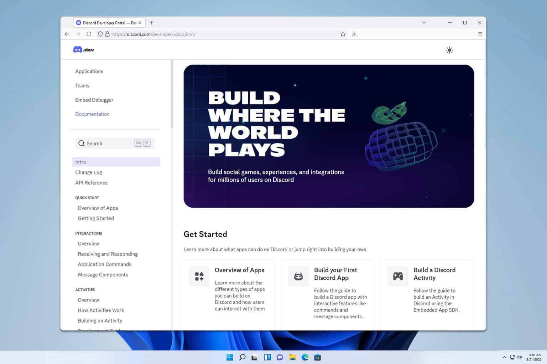Click the Build Where The World Plays banner
The height and width of the screenshot is (364, 547).
pos(329,136)
